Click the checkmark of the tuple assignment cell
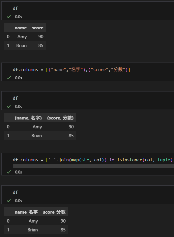 coord(9,78)
